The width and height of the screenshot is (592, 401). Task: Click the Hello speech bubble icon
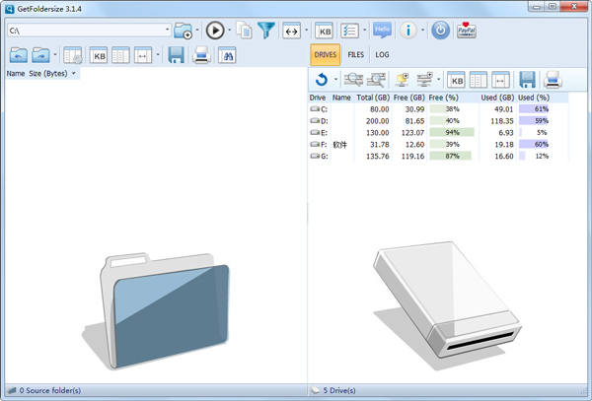382,30
